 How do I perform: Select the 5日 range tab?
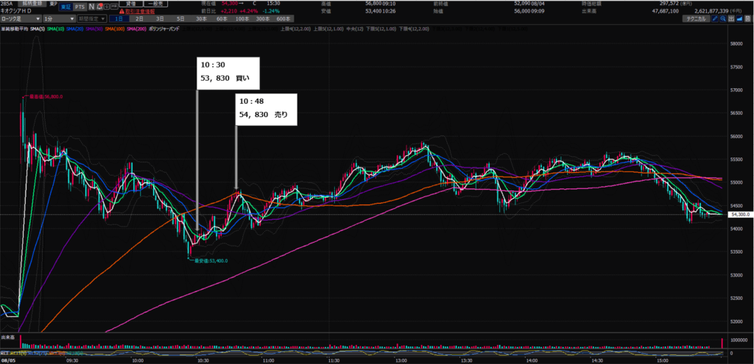180,18
